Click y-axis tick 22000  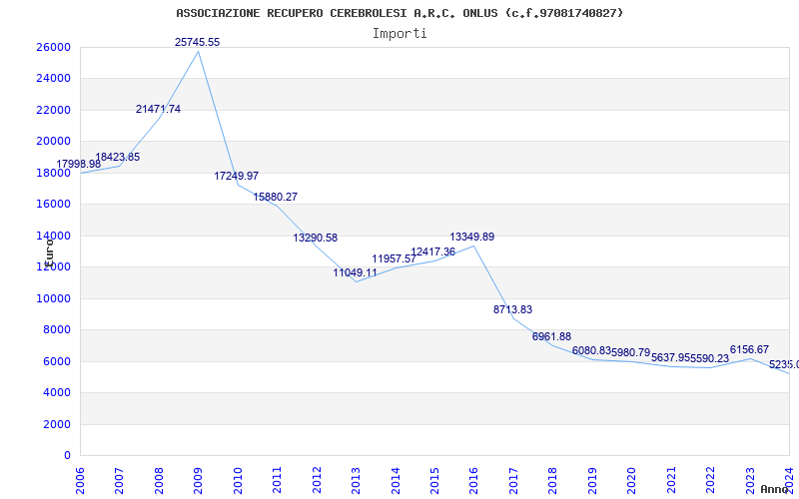[x=53, y=110]
